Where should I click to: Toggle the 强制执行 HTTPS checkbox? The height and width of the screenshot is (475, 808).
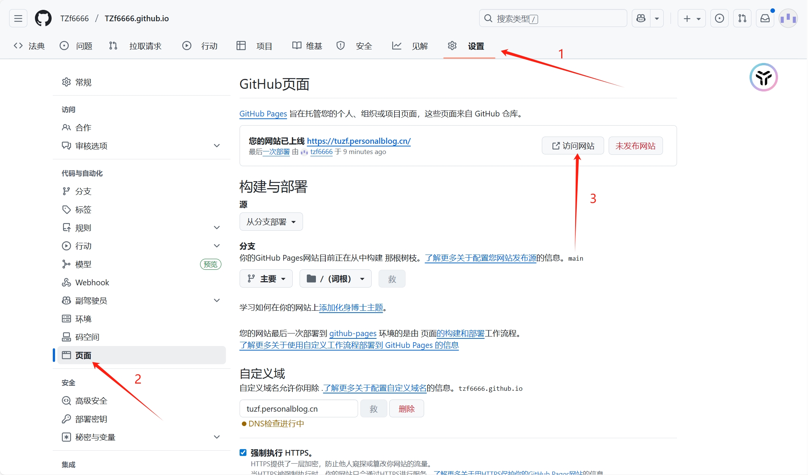243,452
